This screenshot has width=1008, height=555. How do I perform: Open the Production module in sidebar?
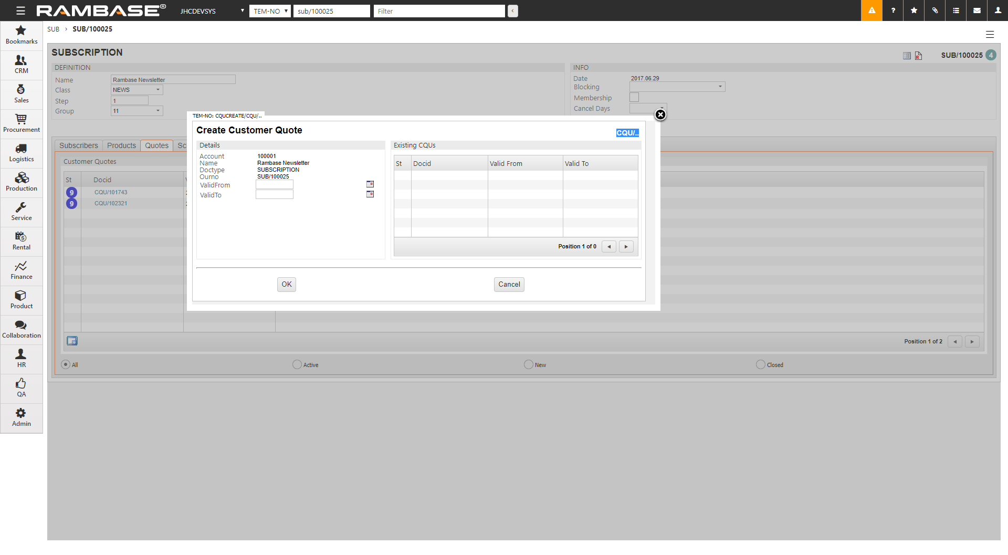tap(22, 183)
